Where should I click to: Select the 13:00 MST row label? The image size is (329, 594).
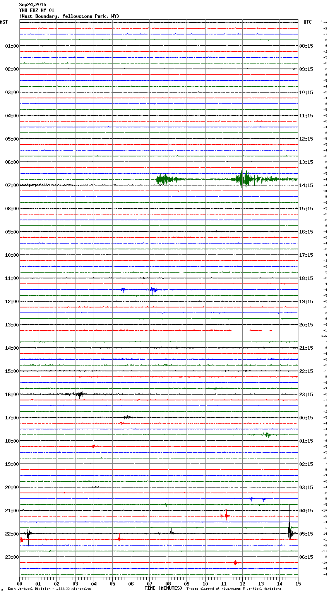coord(12,325)
